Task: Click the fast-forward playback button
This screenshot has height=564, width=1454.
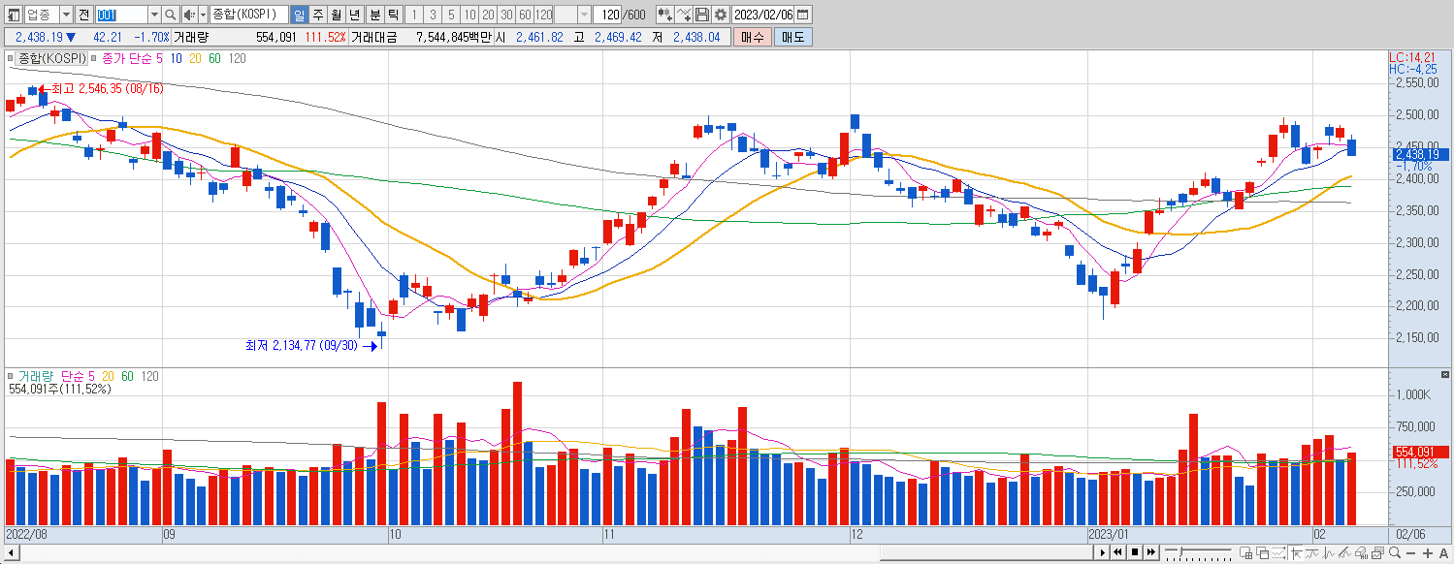Action: pos(1151,552)
